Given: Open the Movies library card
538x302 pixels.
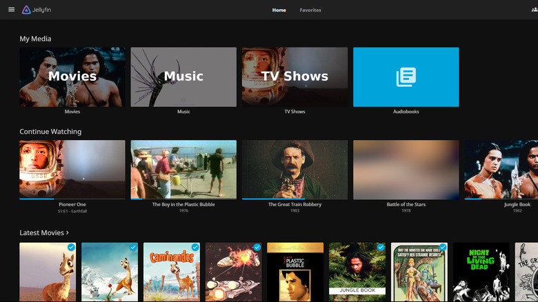Looking at the screenshot, I should [x=72, y=77].
